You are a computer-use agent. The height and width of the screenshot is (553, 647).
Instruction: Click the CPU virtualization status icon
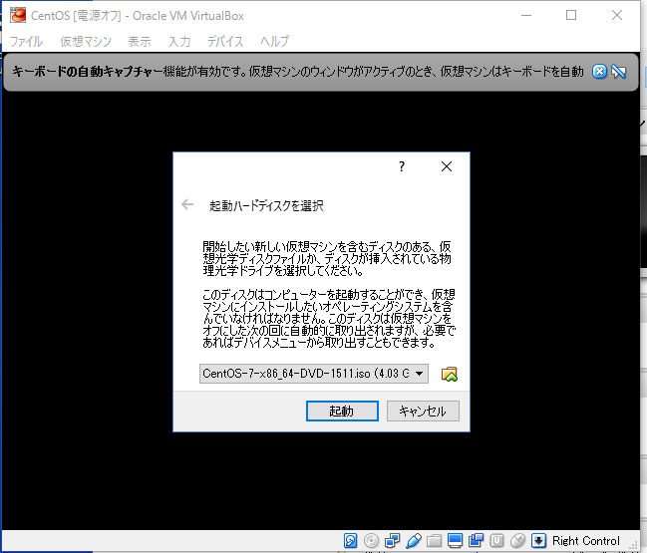pyautogui.click(x=496, y=540)
